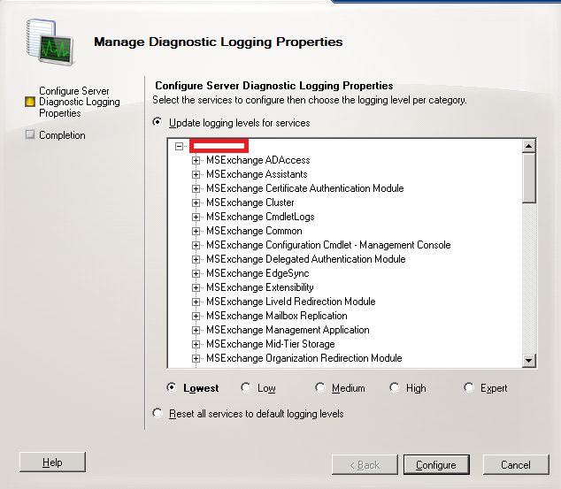
Task: Select MSExchange ADAccess in the tree
Action: click(x=258, y=160)
